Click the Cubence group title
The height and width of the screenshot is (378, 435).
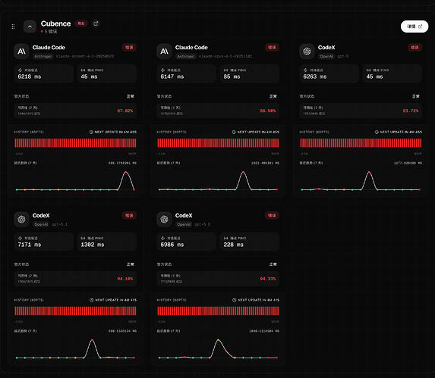[x=55, y=23]
